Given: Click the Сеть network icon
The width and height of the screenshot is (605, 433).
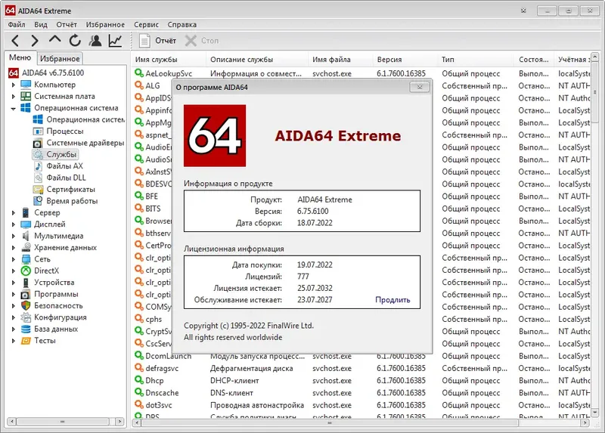Looking at the screenshot, I should [26, 259].
